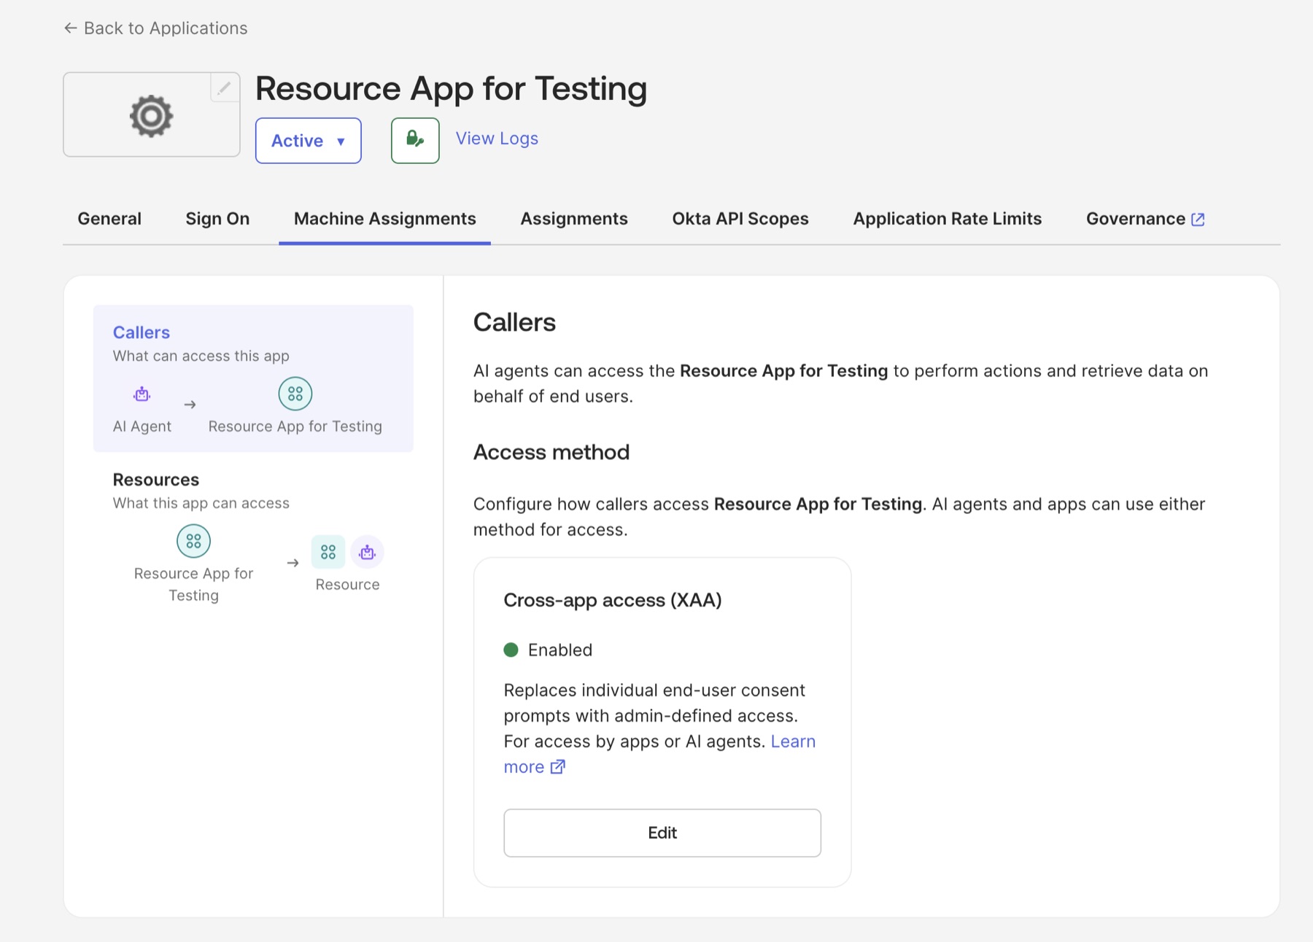Screen dimensions: 1313x942
Task: Click arrow between AI Agent and Resource App
Action: pyautogui.click(x=190, y=405)
